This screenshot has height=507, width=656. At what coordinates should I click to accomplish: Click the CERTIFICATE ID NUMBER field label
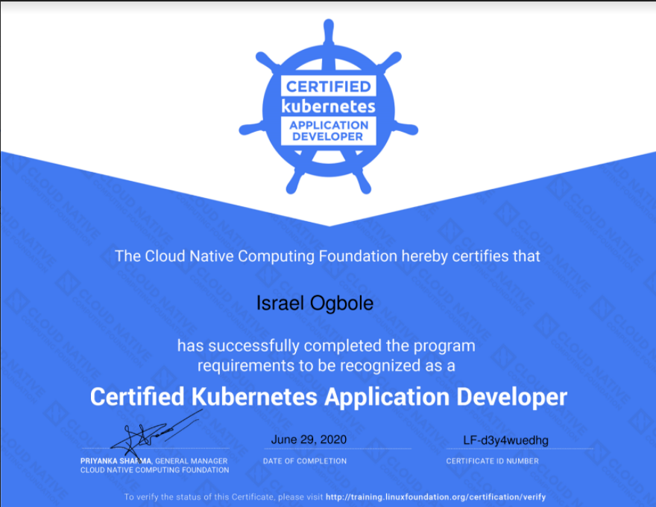tap(493, 462)
